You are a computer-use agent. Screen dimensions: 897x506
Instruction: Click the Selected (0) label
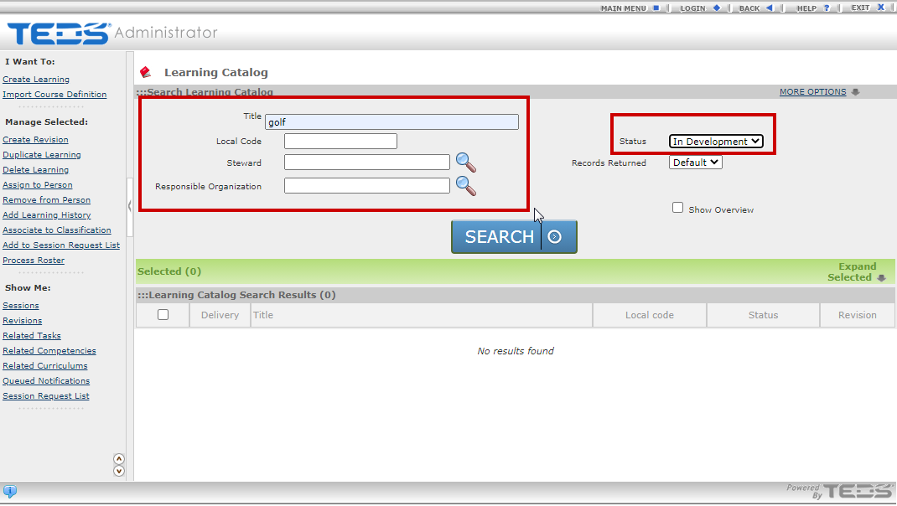click(169, 271)
